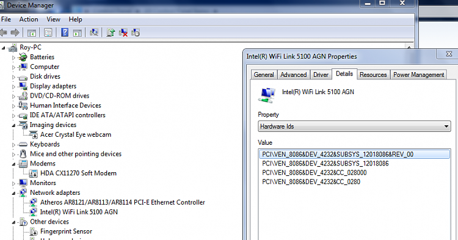The height and width of the screenshot is (240, 458).
Task: Switch to the Advanced tab
Action: coord(294,75)
